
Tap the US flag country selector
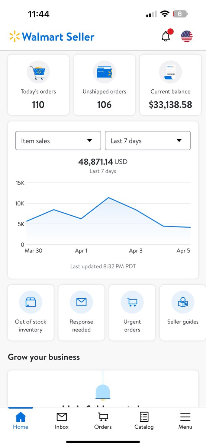point(187,36)
